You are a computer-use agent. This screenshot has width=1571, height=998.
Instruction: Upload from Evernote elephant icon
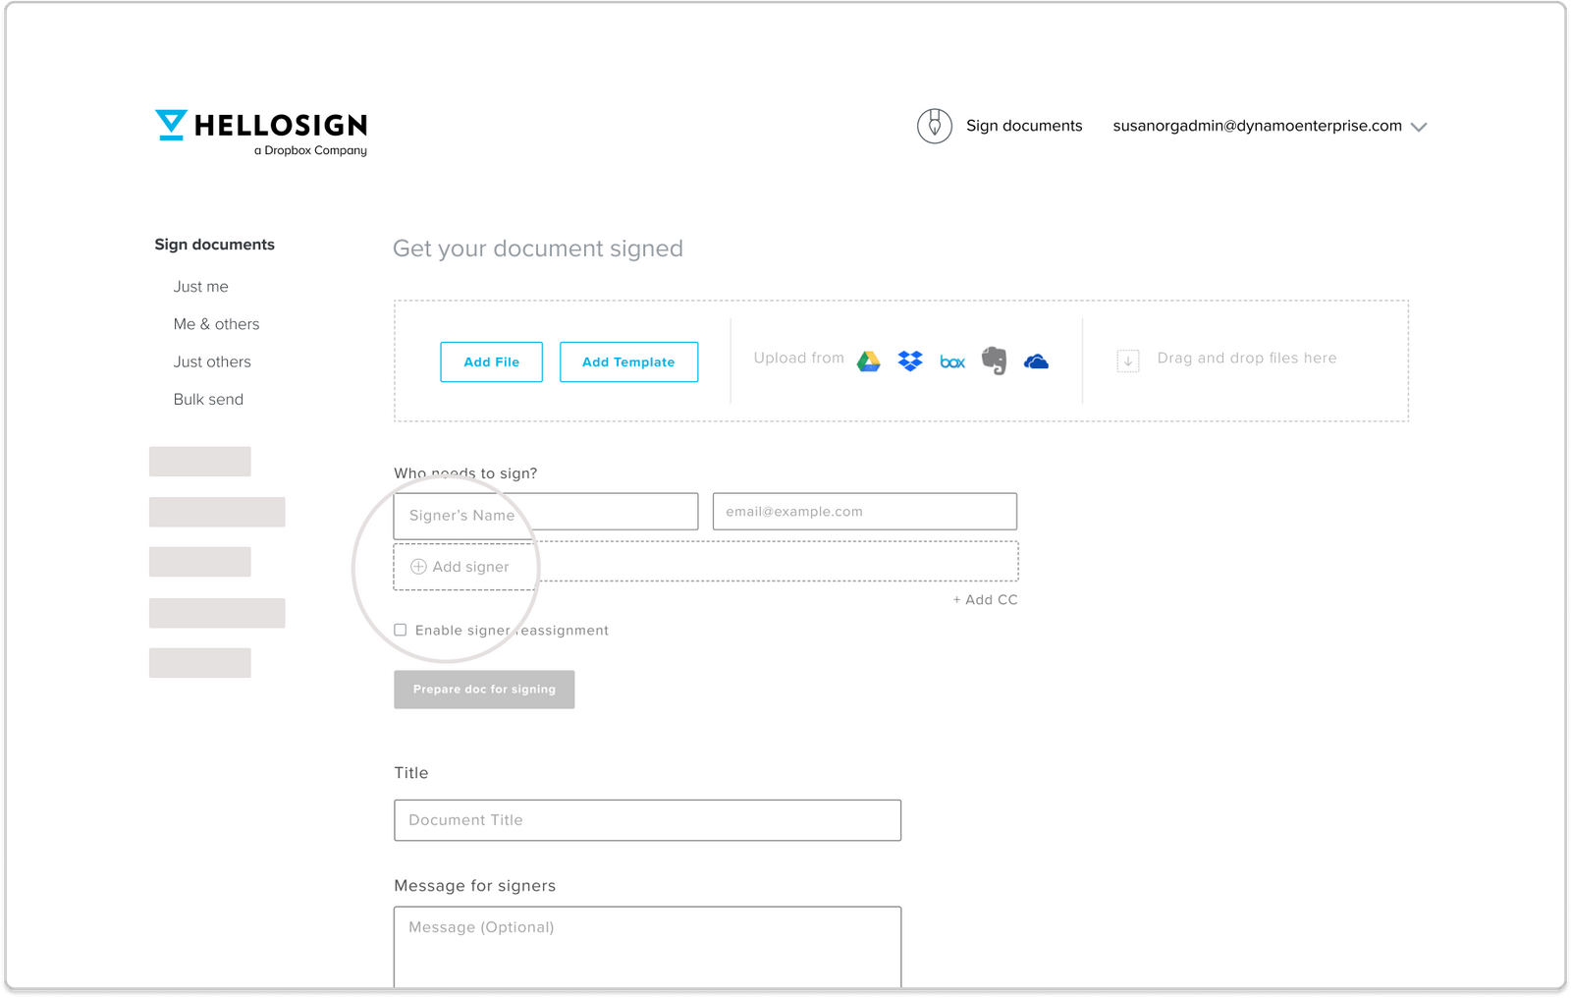pos(994,361)
